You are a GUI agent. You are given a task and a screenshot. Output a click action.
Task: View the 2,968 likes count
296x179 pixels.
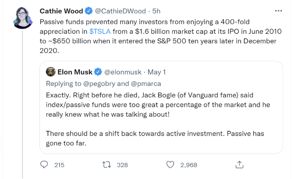(189, 165)
